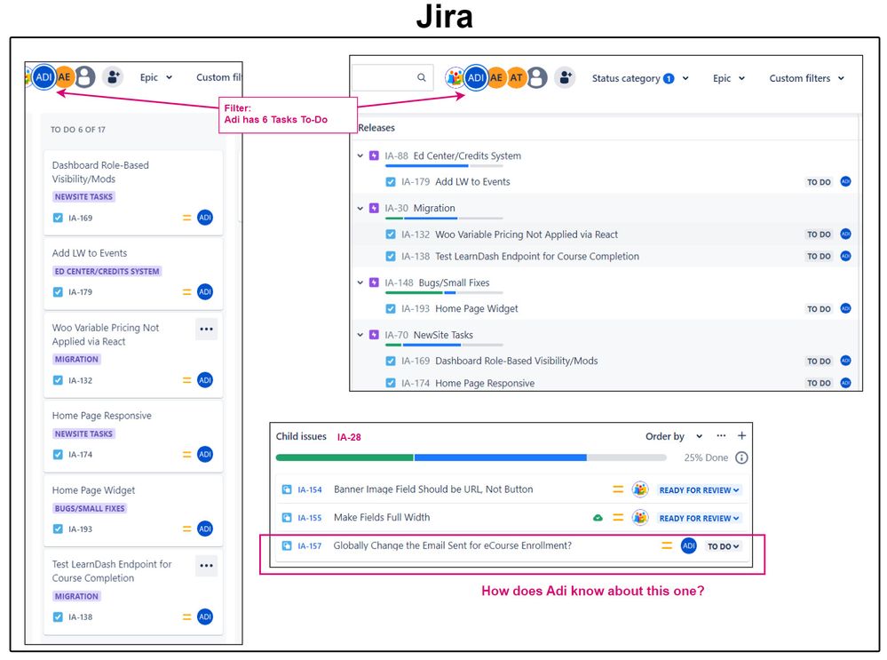The width and height of the screenshot is (887, 660).
Task: Click NEWSITE TASKS label on Dashboard Role-Based card
Action: coord(83,196)
